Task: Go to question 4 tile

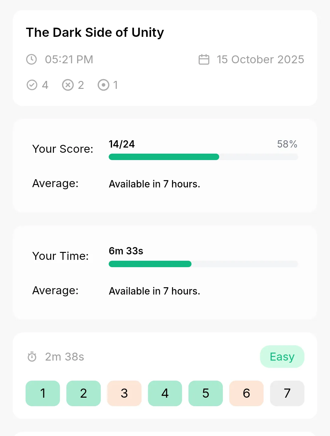Action: (165, 393)
